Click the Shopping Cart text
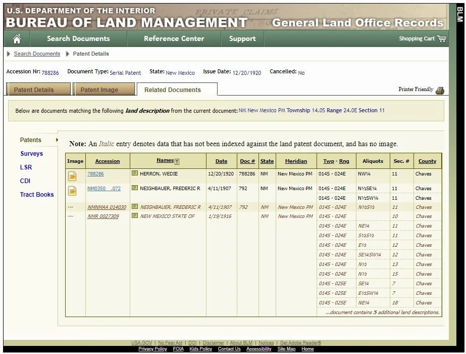 point(417,39)
